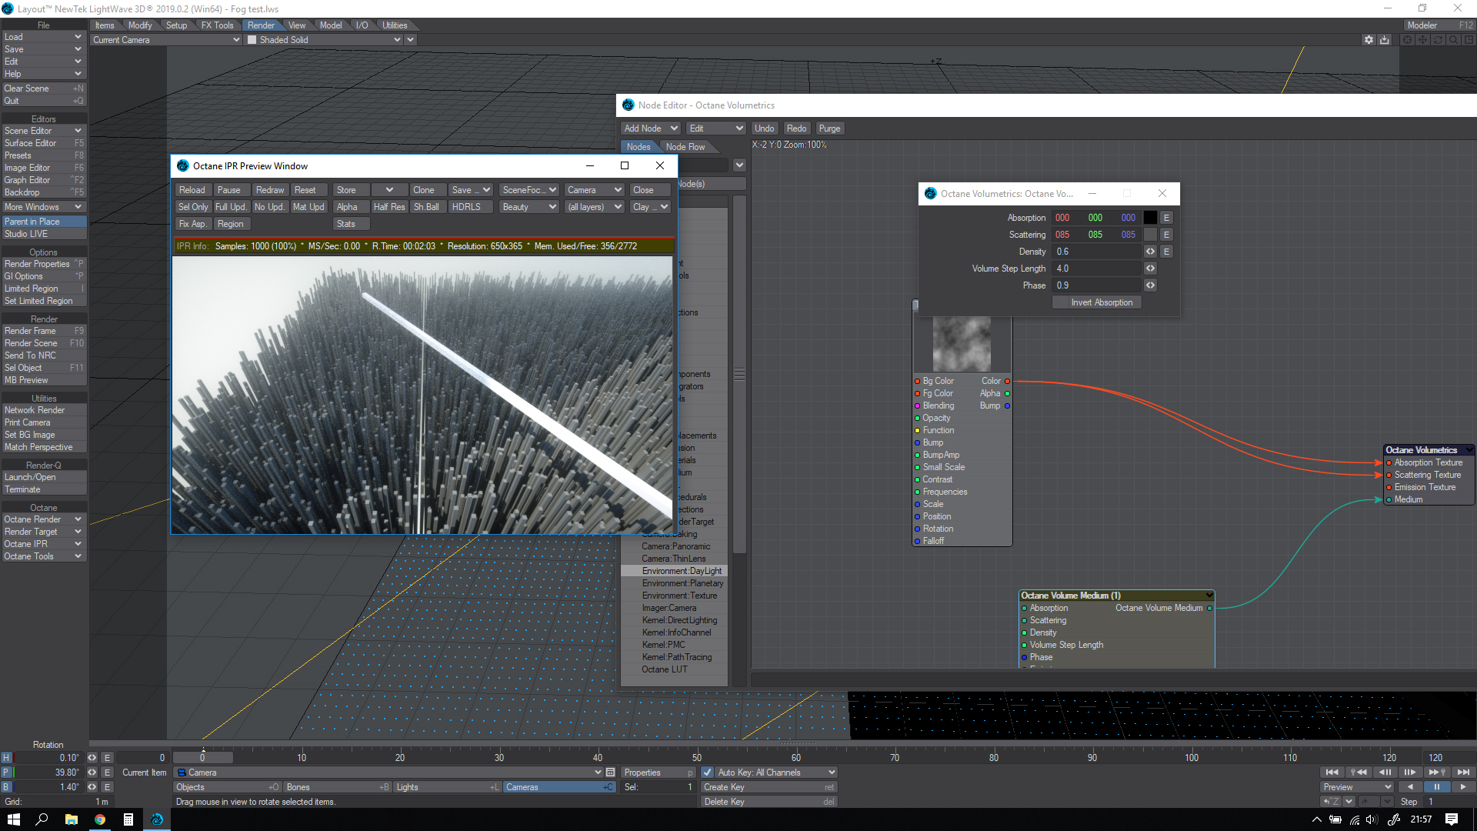1477x831 pixels.
Task: Open the Render menu tab
Action: point(261,25)
